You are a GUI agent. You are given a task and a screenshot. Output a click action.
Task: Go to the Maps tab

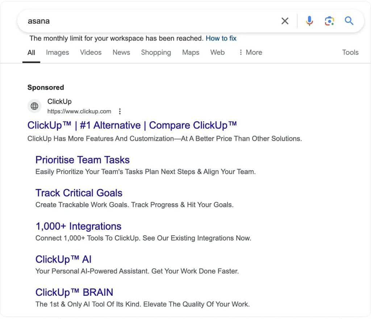[191, 53]
